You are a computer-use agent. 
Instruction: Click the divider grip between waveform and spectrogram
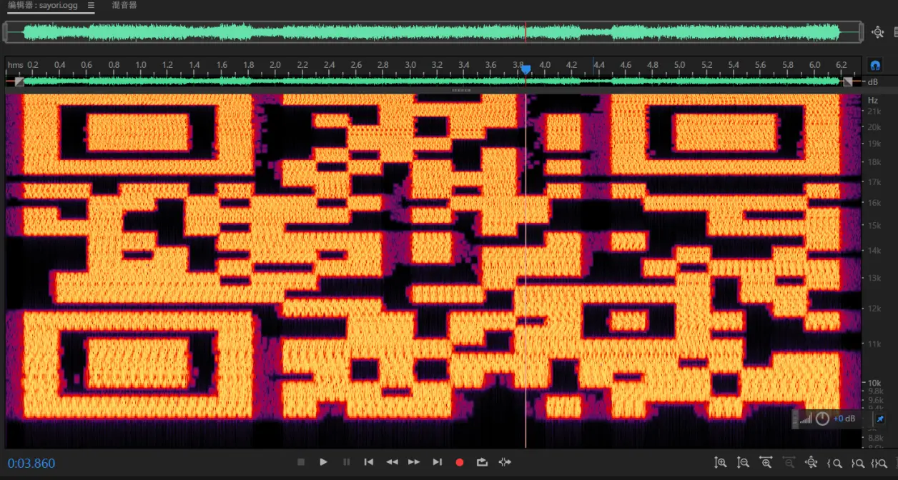[461, 91]
